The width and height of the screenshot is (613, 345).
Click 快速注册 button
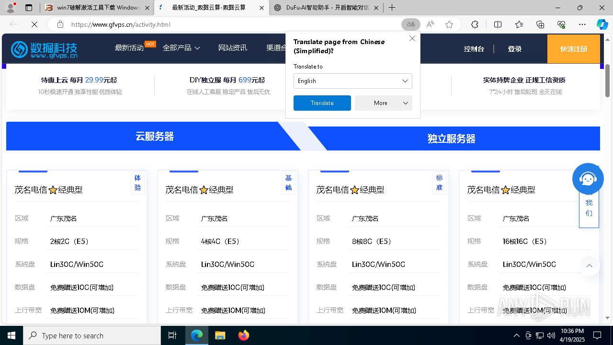[x=574, y=49]
